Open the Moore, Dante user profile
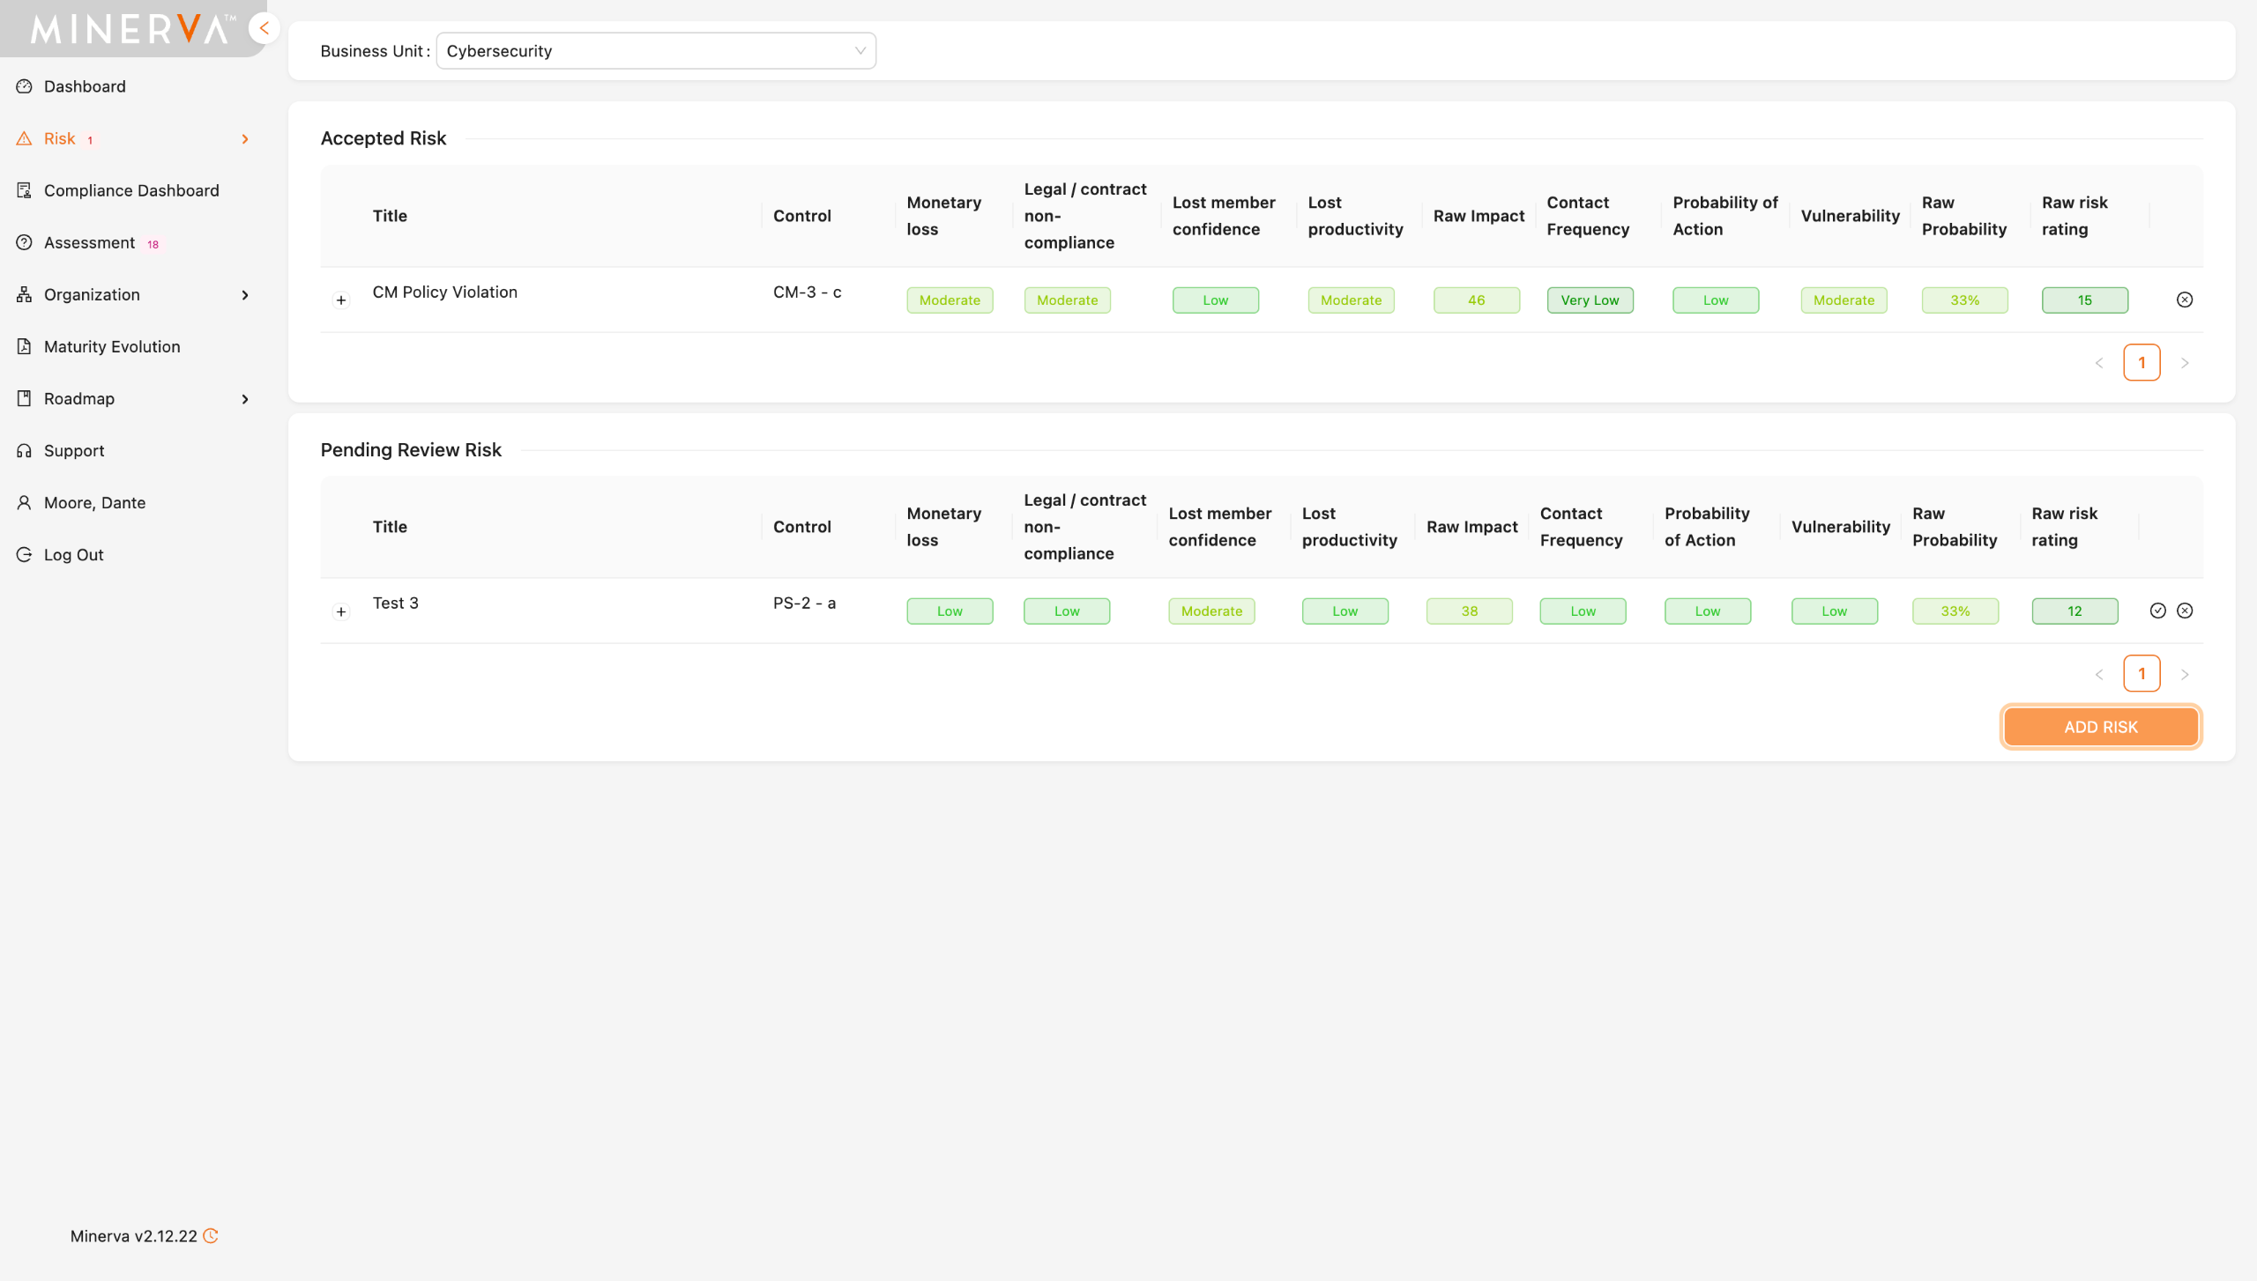 (94, 502)
